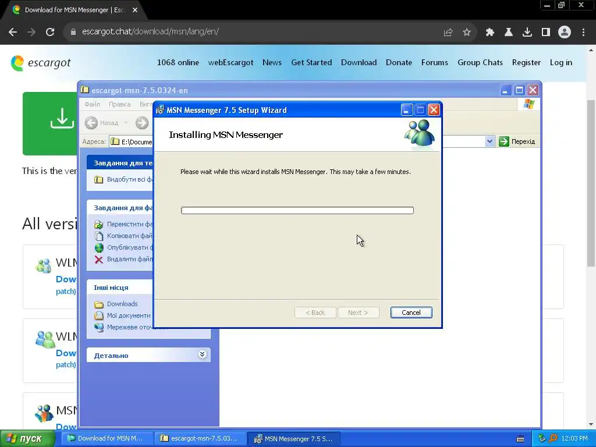Viewport: 596px width, 447px height.
Task: Open the Chrome extensions puzzle icon
Action: (x=490, y=33)
